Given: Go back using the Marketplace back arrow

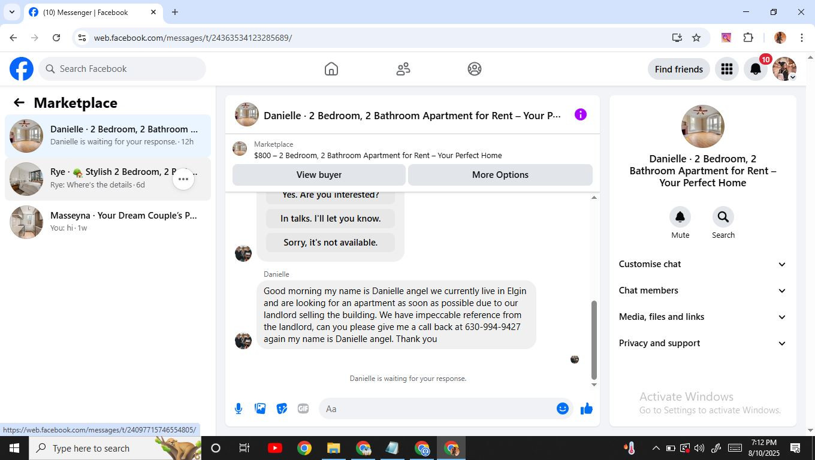Looking at the screenshot, I should click(x=19, y=102).
